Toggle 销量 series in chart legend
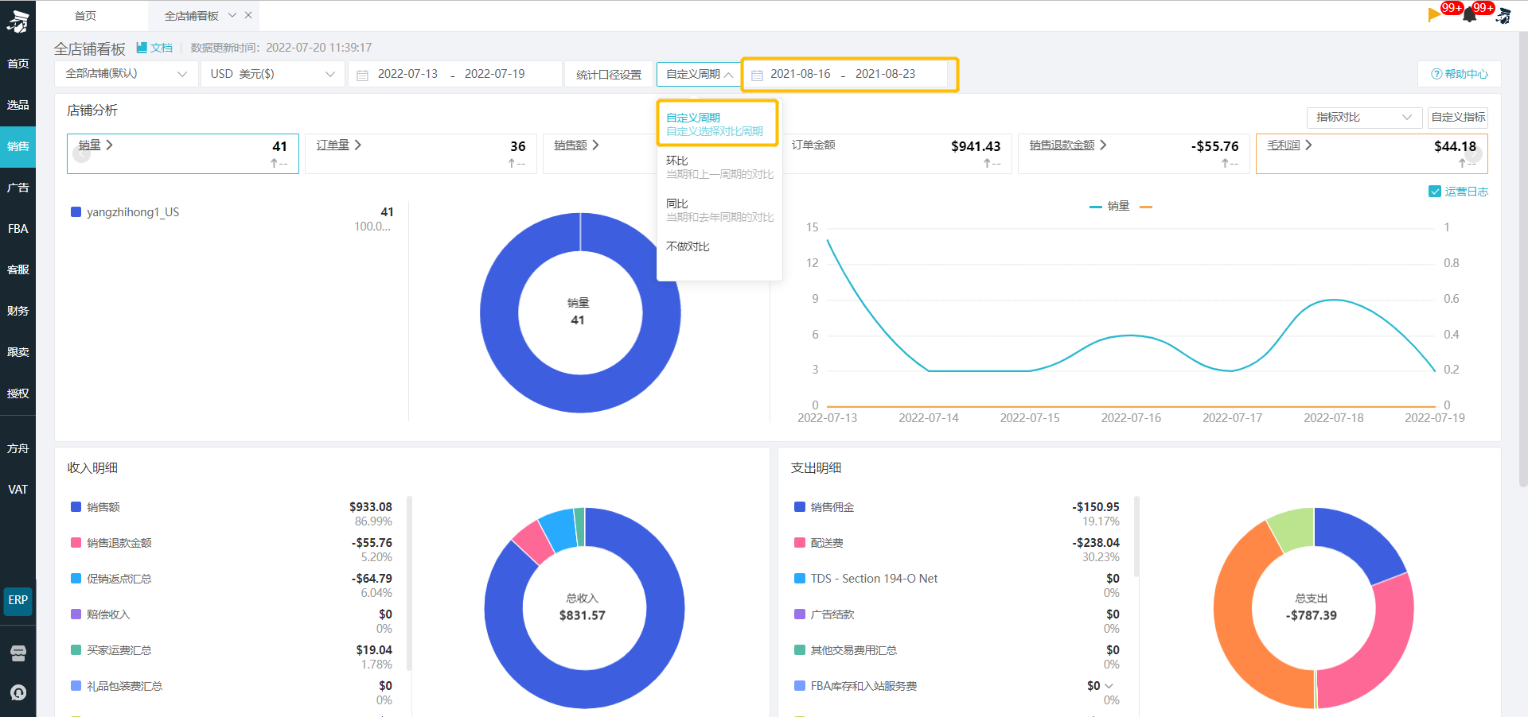 tap(1109, 206)
